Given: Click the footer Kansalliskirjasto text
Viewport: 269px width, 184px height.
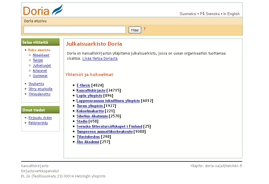Looking at the screenshot, I should click(x=35, y=166).
